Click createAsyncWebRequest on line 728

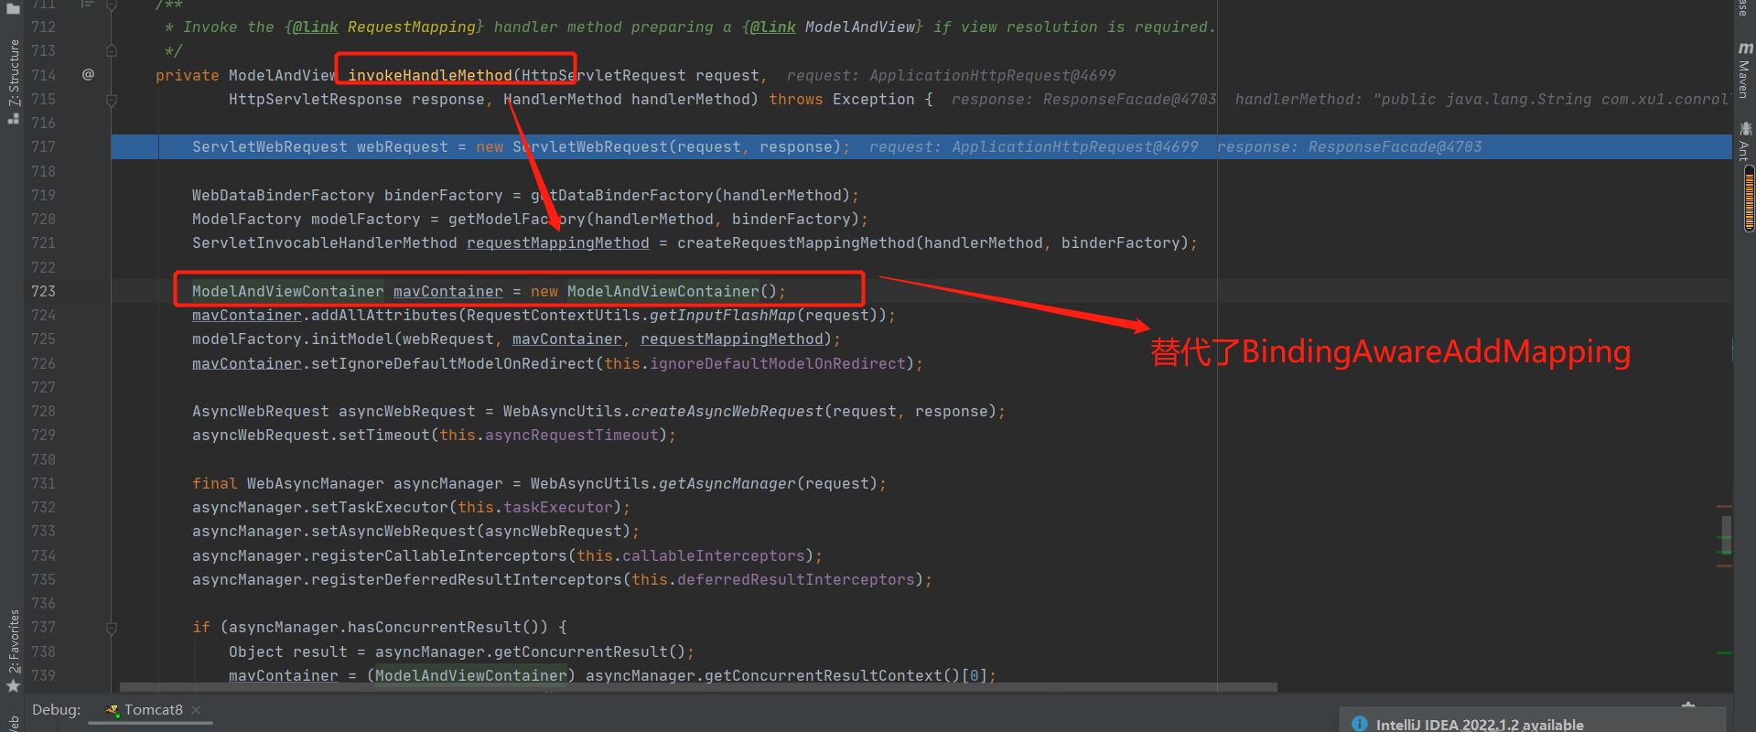727,411
